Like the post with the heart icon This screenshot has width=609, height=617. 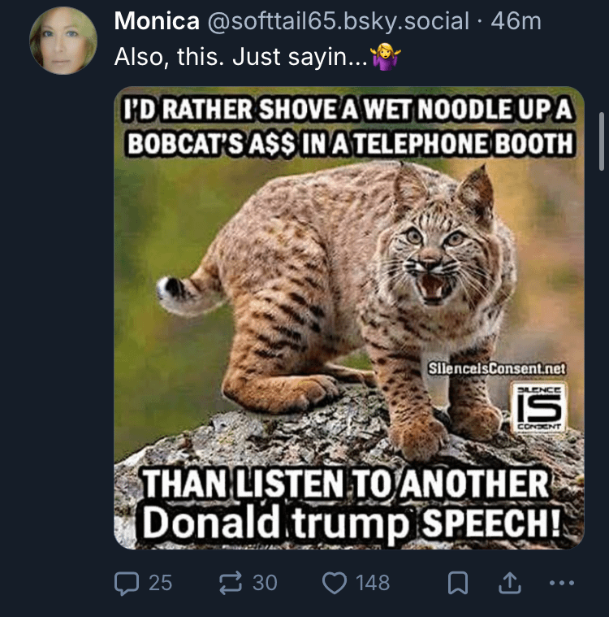click(335, 582)
